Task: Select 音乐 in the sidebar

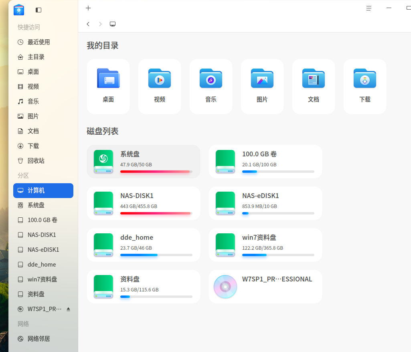Action: pos(43,101)
